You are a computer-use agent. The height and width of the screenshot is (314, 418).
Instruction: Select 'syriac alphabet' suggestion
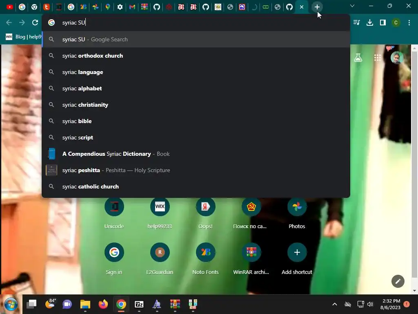(x=196, y=88)
